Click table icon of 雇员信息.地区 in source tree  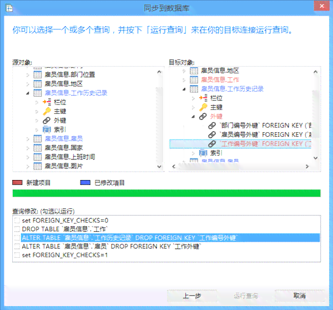(38, 83)
